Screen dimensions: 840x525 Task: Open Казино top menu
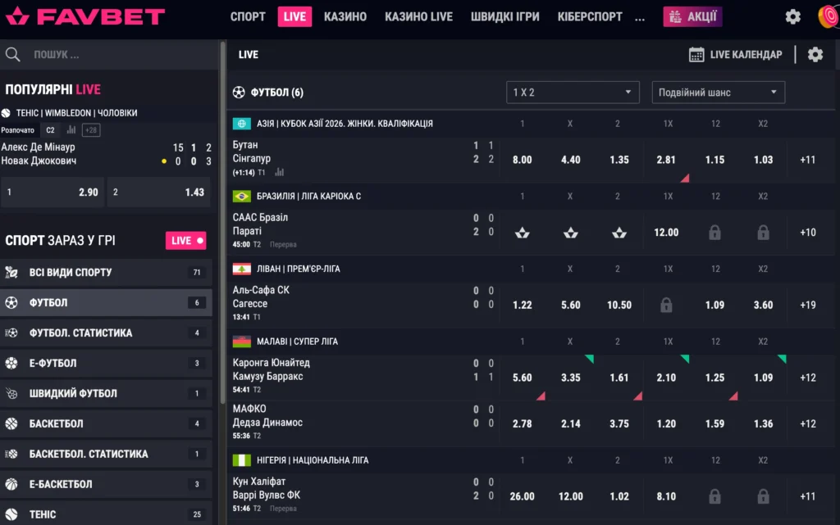pyautogui.click(x=345, y=16)
